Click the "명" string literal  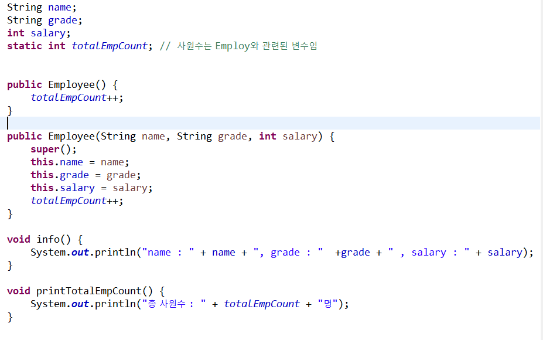pos(327,304)
